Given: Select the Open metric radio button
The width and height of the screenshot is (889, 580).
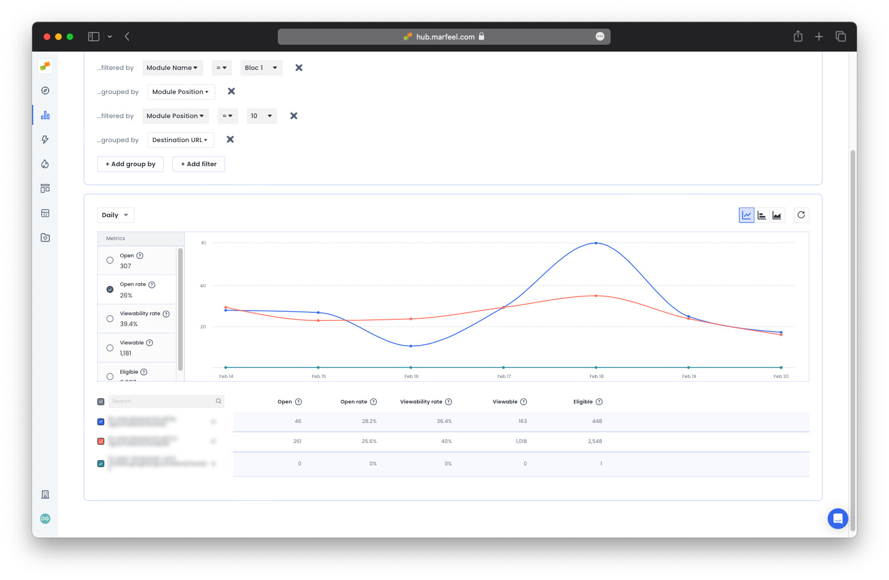Looking at the screenshot, I should tap(109, 260).
